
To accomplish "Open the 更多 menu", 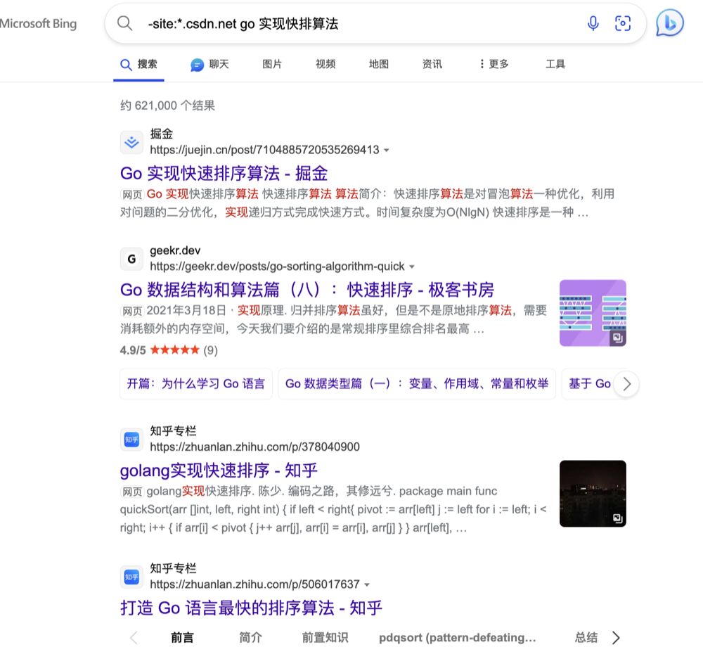I will pos(494,64).
